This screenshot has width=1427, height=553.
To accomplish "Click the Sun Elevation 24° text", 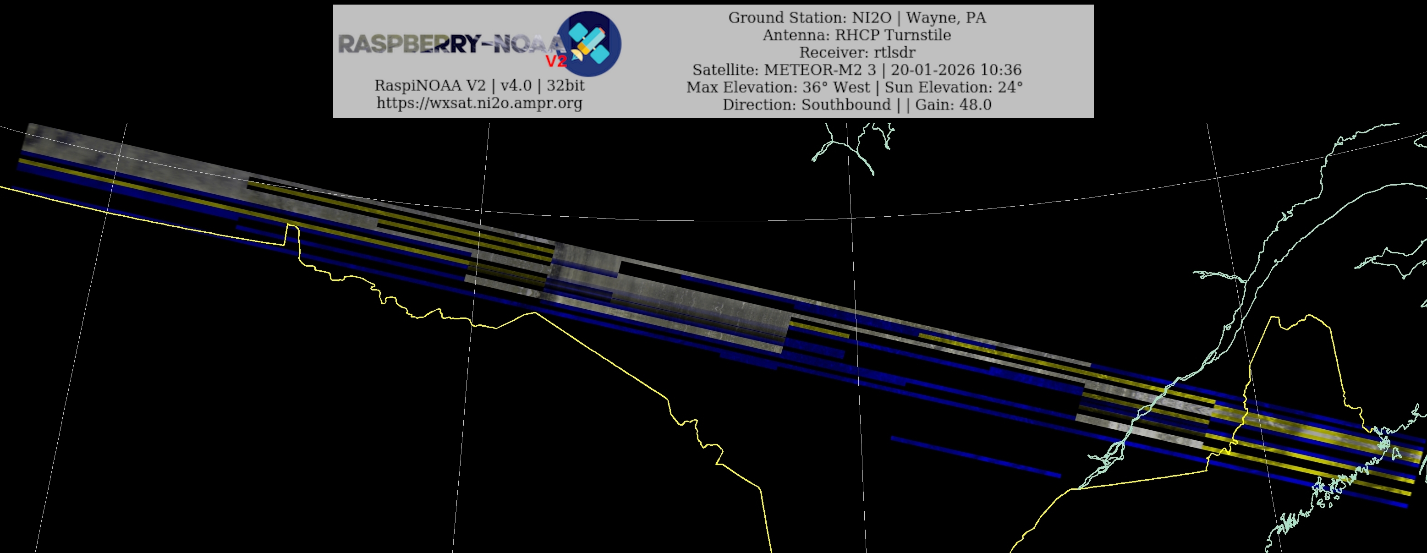I will (x=953, y=88).
